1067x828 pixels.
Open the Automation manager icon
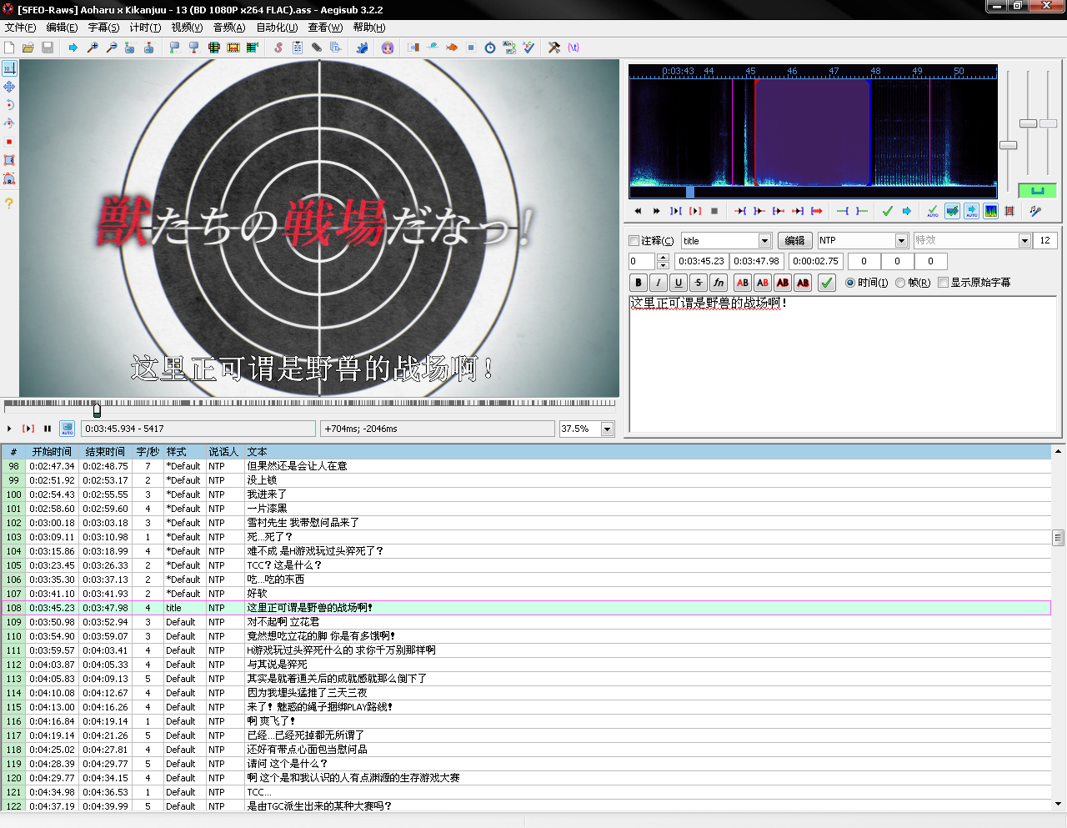point(362,48)
